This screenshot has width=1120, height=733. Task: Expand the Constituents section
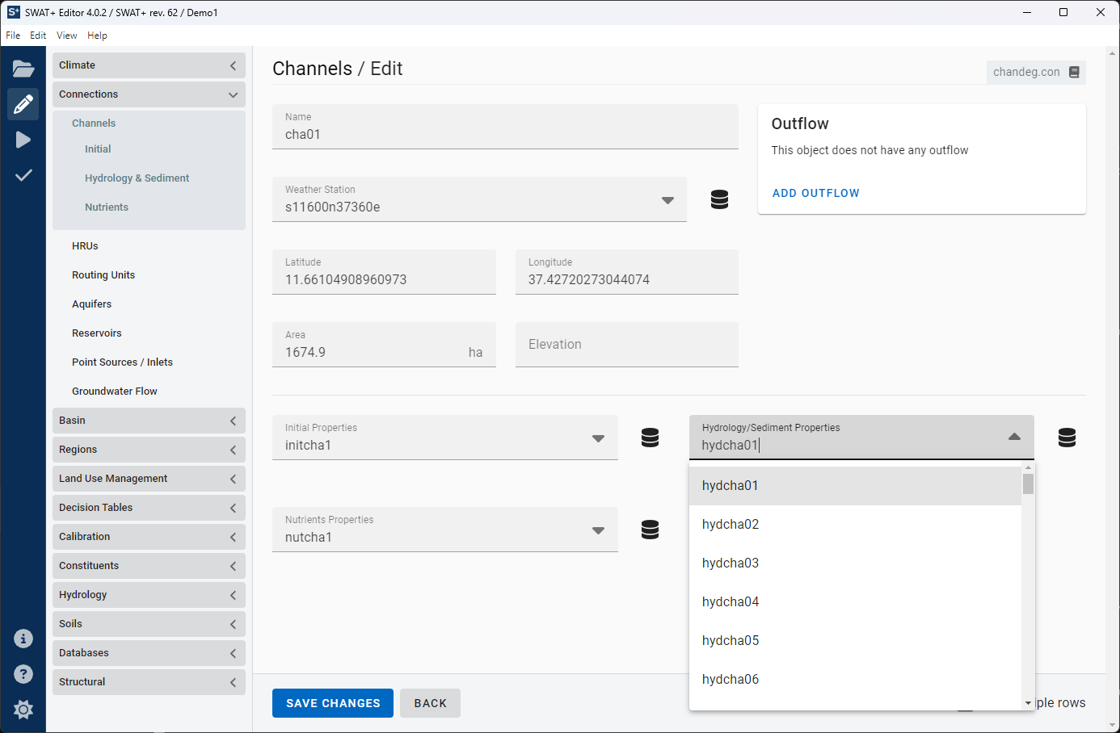click(x=149, y=566)
